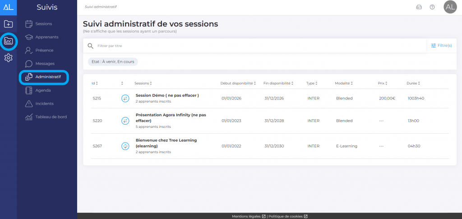Go to Présence in the sidebar
This screenshot has height=219, width=462.
(44, 50)
